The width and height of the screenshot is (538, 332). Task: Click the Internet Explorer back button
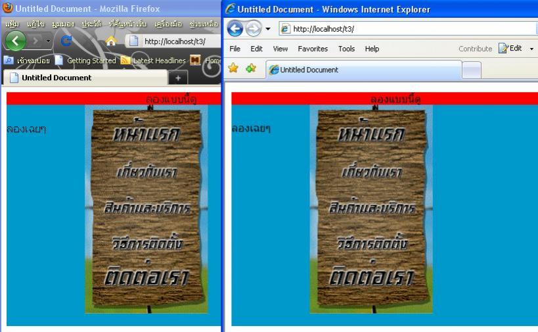[x=235, y=29]
